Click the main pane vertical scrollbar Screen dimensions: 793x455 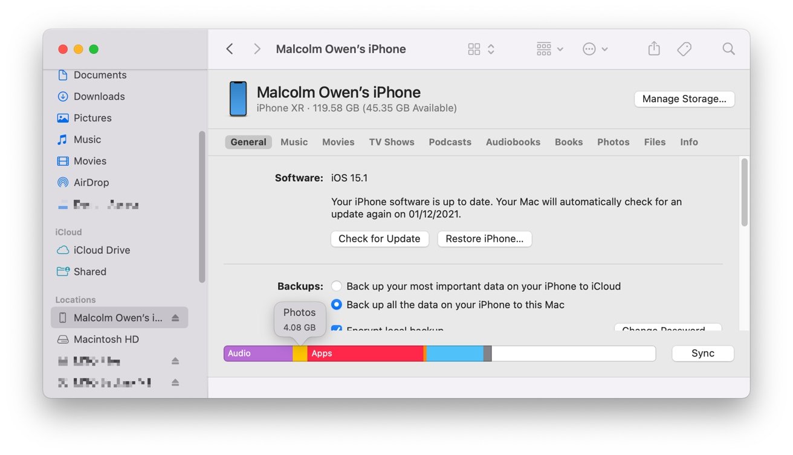click(744, 192)
